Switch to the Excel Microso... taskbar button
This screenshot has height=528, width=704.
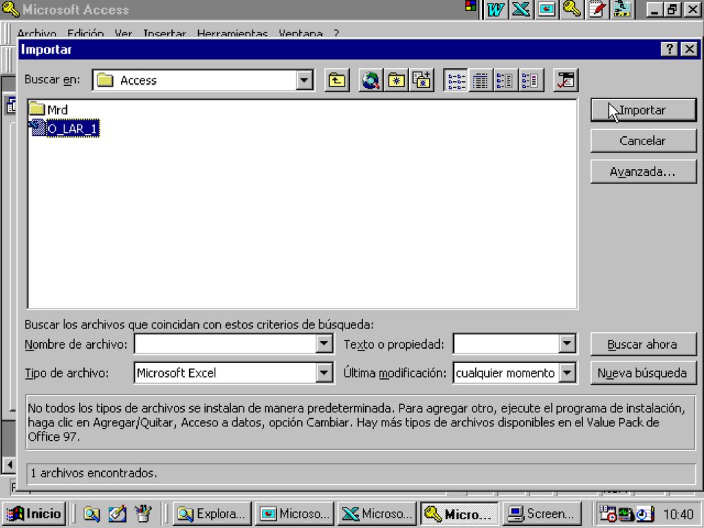[377, 514]
